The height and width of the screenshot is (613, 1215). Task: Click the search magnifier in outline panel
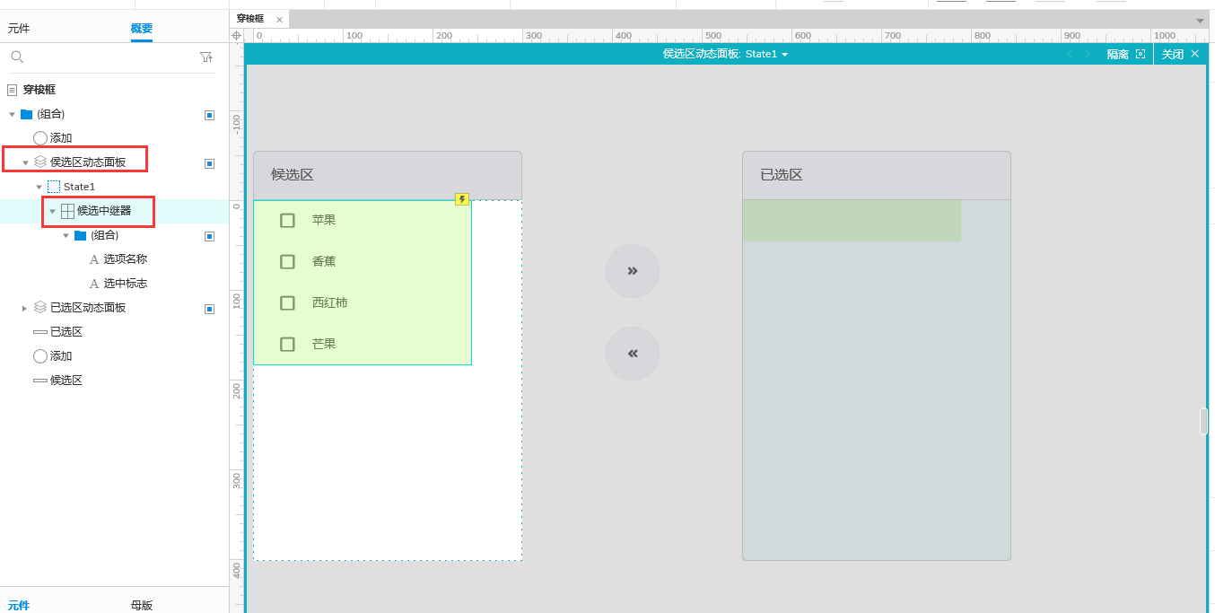(x=17, y=57)
